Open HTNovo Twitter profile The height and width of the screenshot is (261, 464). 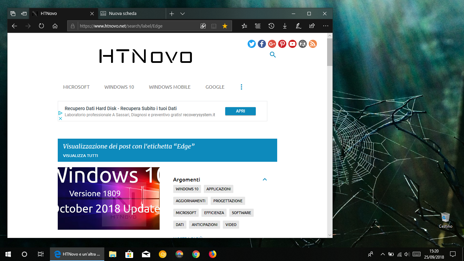click(x=252, y=44)
